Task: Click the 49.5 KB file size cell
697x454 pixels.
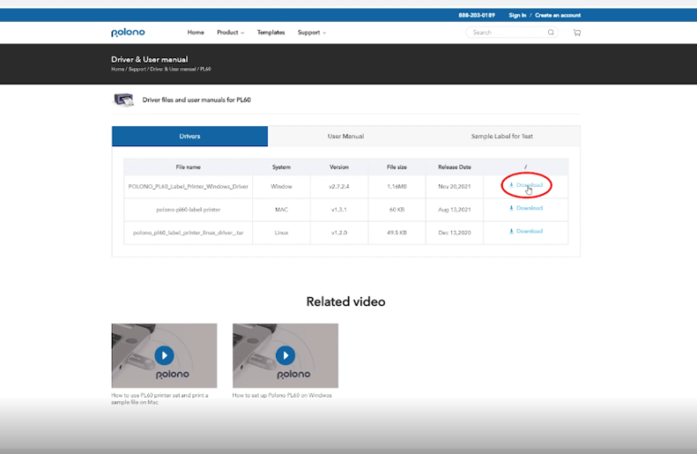Action: point(397,232)
